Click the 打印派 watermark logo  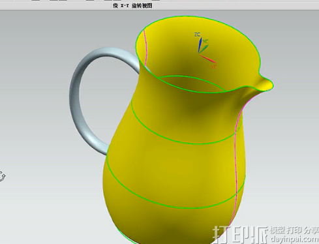tap(240, 235)
